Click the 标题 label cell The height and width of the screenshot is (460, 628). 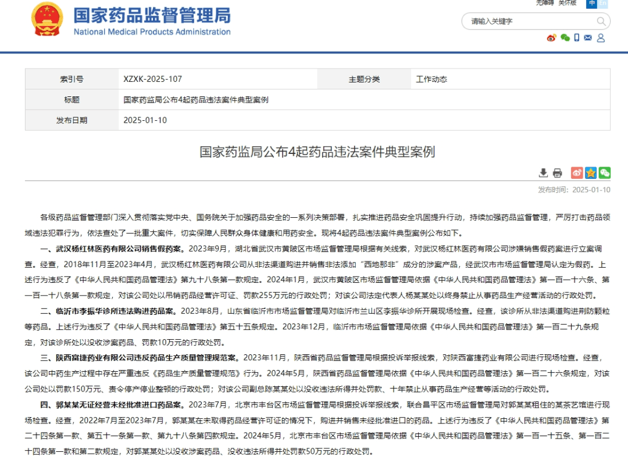pos(72,99)
